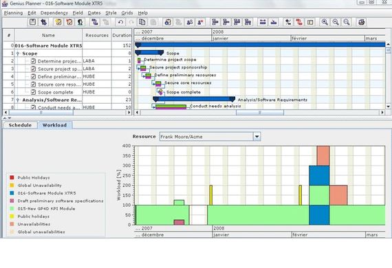The height and width of the screenshot is (268, 392).
Task: Click task table scrollbar right arrow
Action: (129, 113)
